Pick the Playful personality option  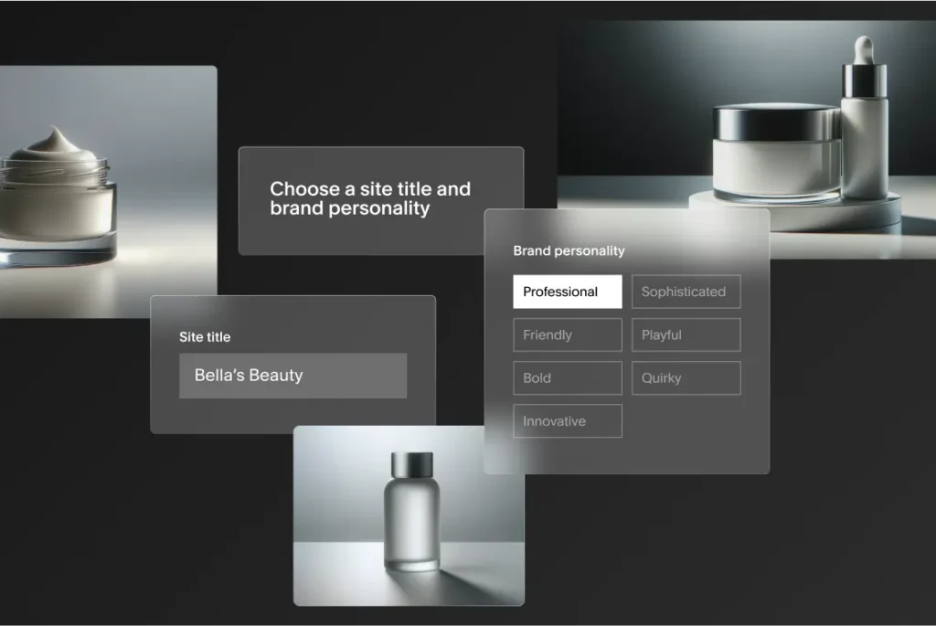pyautogui.click(x=686, y=334)
